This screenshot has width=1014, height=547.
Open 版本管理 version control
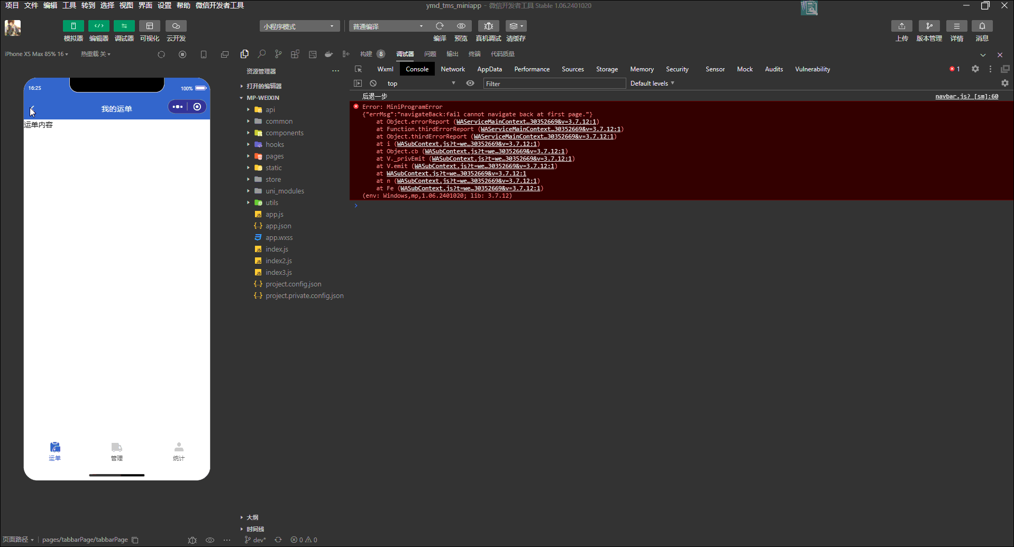[x=929, y=26]
